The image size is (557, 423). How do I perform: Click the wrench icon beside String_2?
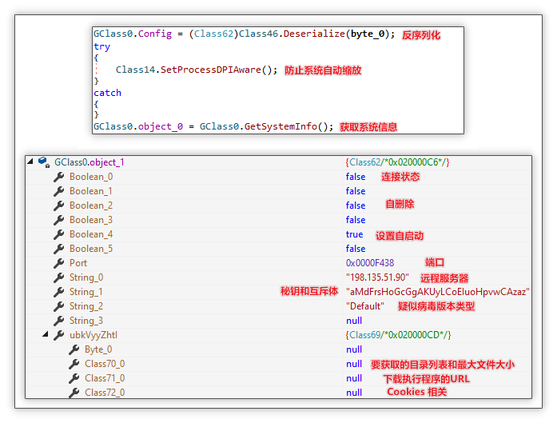point(59,306)
